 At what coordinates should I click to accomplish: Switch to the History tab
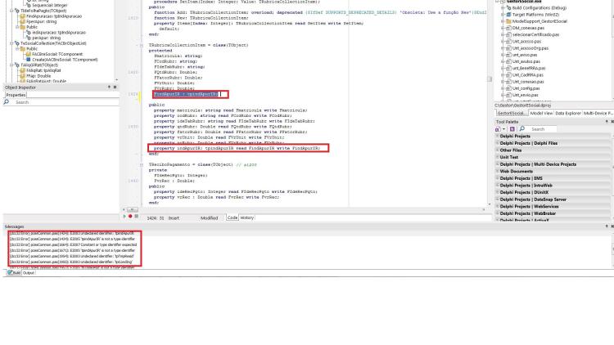pyautogui.click(x=246, y=217)
